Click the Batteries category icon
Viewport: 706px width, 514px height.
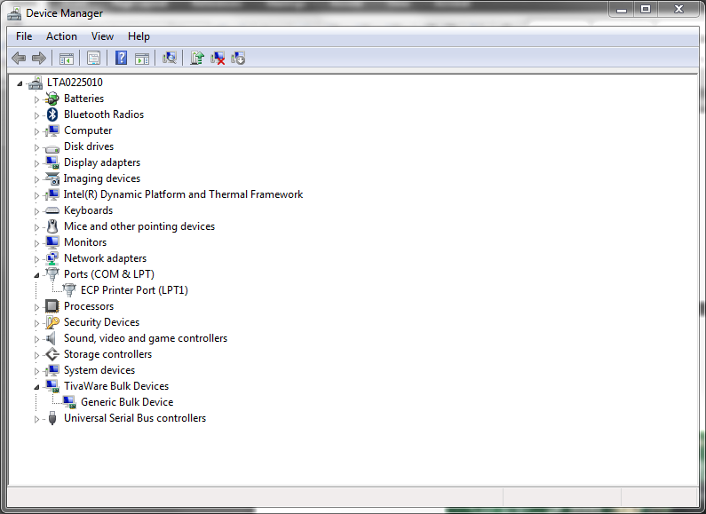(x=52, y=99)
